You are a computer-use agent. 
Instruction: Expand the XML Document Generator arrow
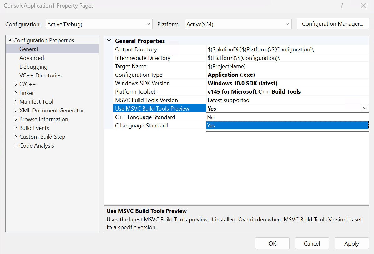(x=16, y=110)
